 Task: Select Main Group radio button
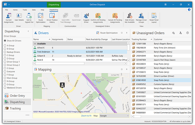point(5,78)
